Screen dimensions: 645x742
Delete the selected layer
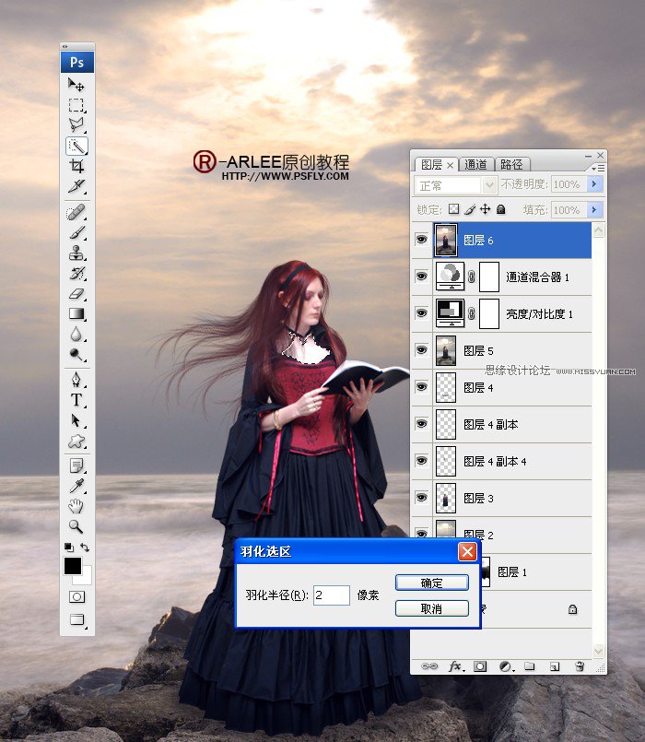pos(580,666)
